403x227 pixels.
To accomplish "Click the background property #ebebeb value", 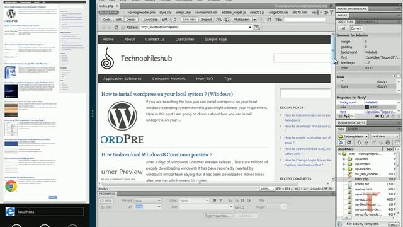I will (372, 102).
